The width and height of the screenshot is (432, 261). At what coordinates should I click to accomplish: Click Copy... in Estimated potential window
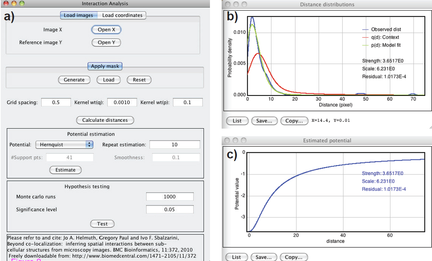[x=293, y=257]
